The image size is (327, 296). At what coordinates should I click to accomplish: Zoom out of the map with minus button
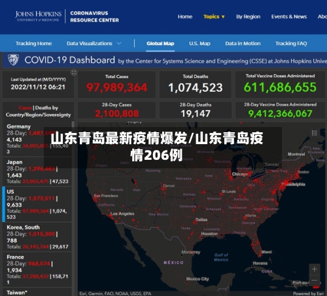[x=315, y=280]
